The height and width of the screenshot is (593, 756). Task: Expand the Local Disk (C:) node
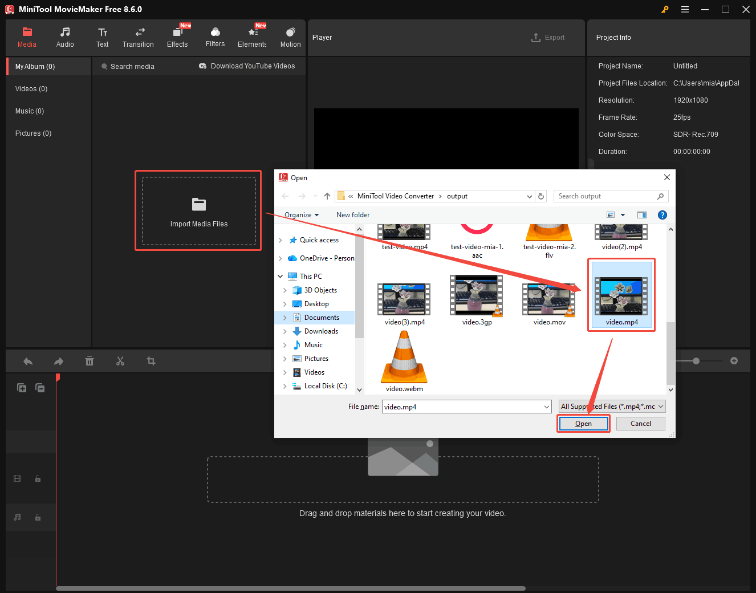coord(285,386)
